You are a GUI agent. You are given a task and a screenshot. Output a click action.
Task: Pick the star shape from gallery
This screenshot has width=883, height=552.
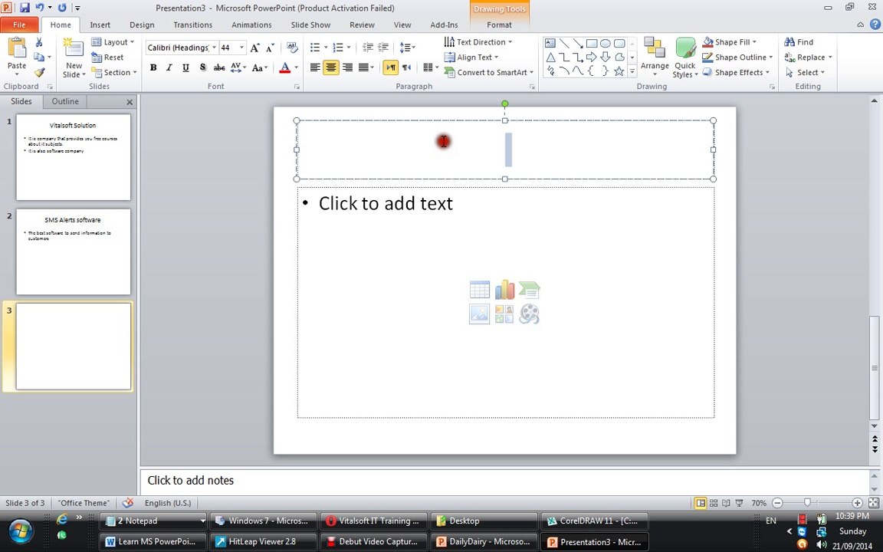click(x=619, y=71)
